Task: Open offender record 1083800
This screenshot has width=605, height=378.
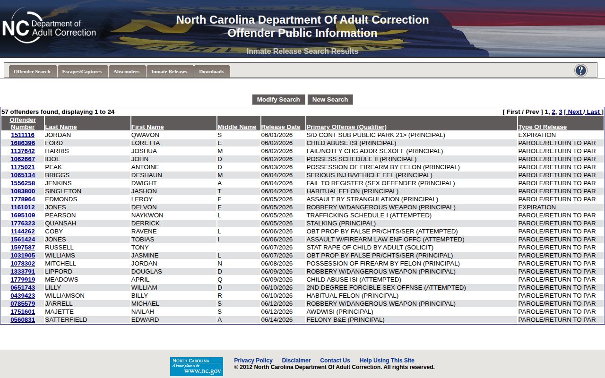Action: 23,191
